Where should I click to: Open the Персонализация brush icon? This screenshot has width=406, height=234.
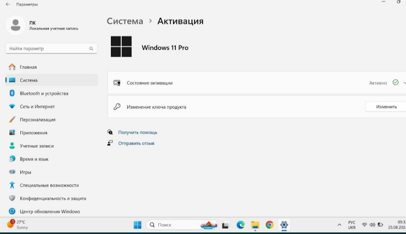(x=12, y=119)
